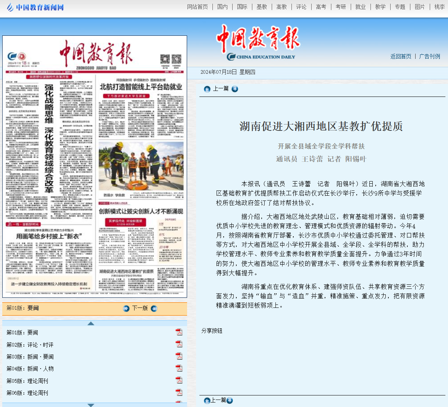Open 湖南促进大湘西地区基教扩优提质 article on the page image
This screenshot has width=448, height=407.
126,271
